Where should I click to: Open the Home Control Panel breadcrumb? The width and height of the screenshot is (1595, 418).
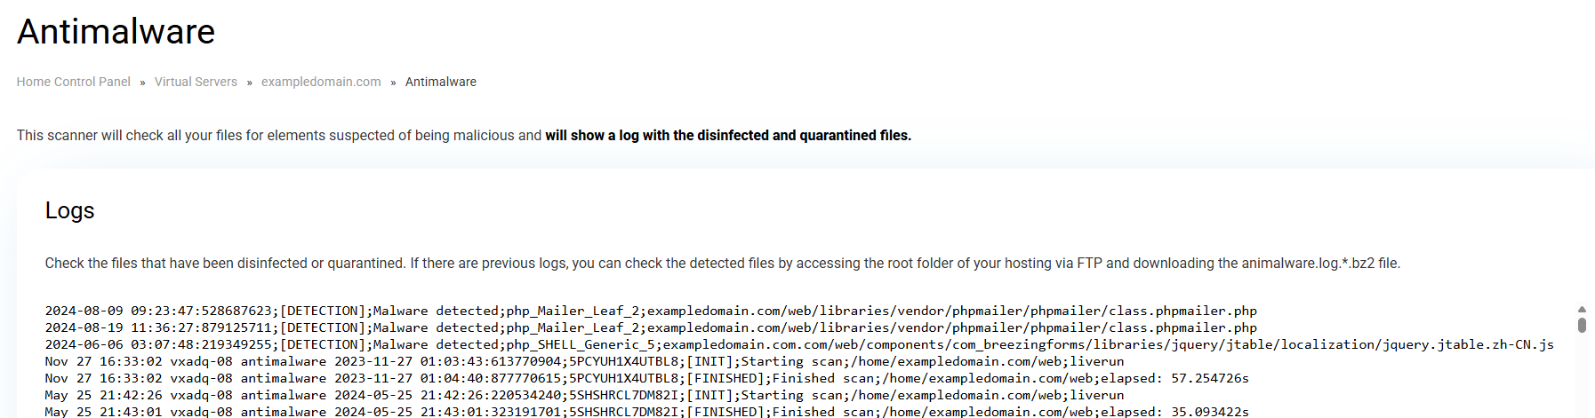pyautogui.click(x=73, y=82)
